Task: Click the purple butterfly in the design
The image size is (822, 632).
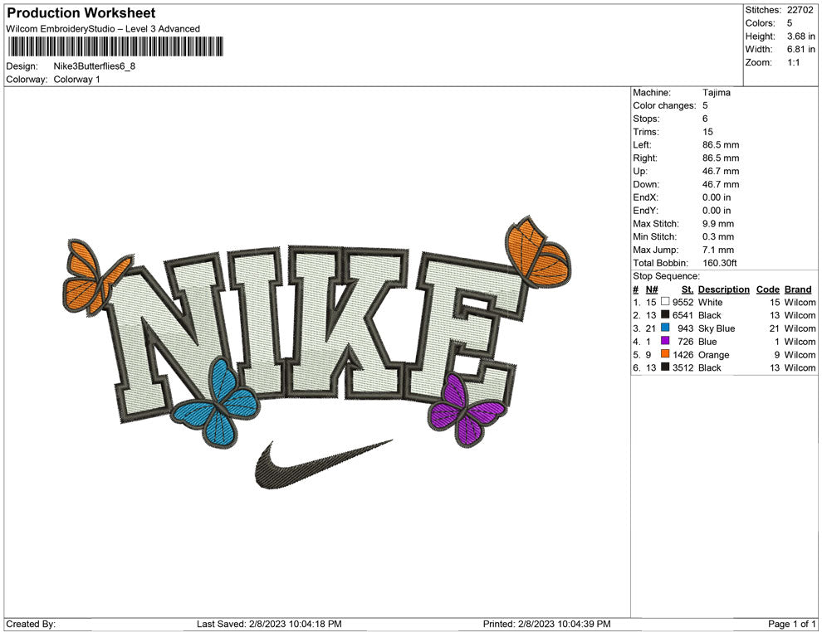Action: [467, 410]
